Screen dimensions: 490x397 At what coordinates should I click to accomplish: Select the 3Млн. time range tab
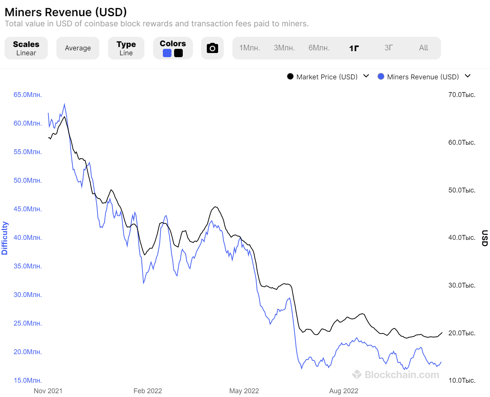pos(284,48)
